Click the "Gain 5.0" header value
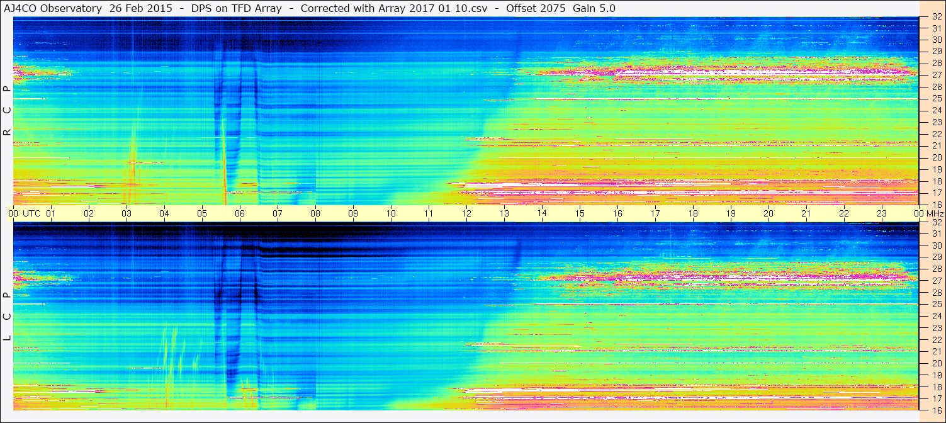Image resolution: width=946 pixels, height=423 pixels. tap(594, 9)
